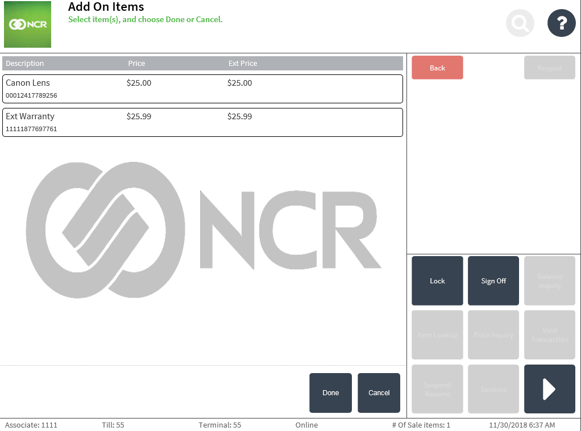The height and width of the screenshot is (431, 581).
Task: Select the Canon Lens add-on item
Action: tap(202, 89)
